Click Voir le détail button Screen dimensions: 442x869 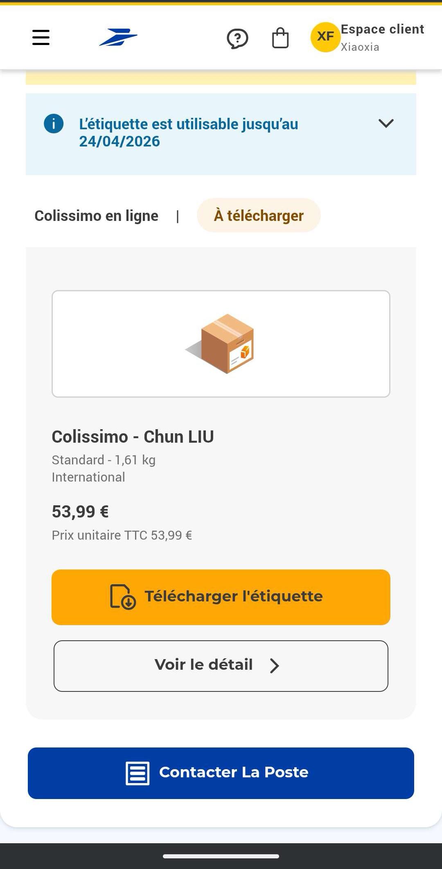(x=221, y=666)
